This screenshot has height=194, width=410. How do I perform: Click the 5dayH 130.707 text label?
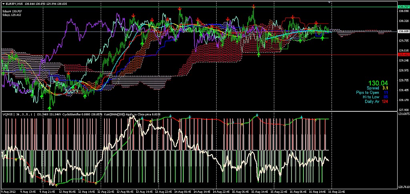pos(12,11)
